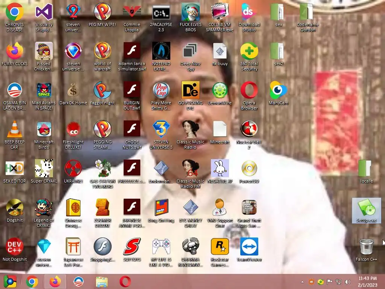Open Grand Theft Auto San... shortcut

click(249, 213)
